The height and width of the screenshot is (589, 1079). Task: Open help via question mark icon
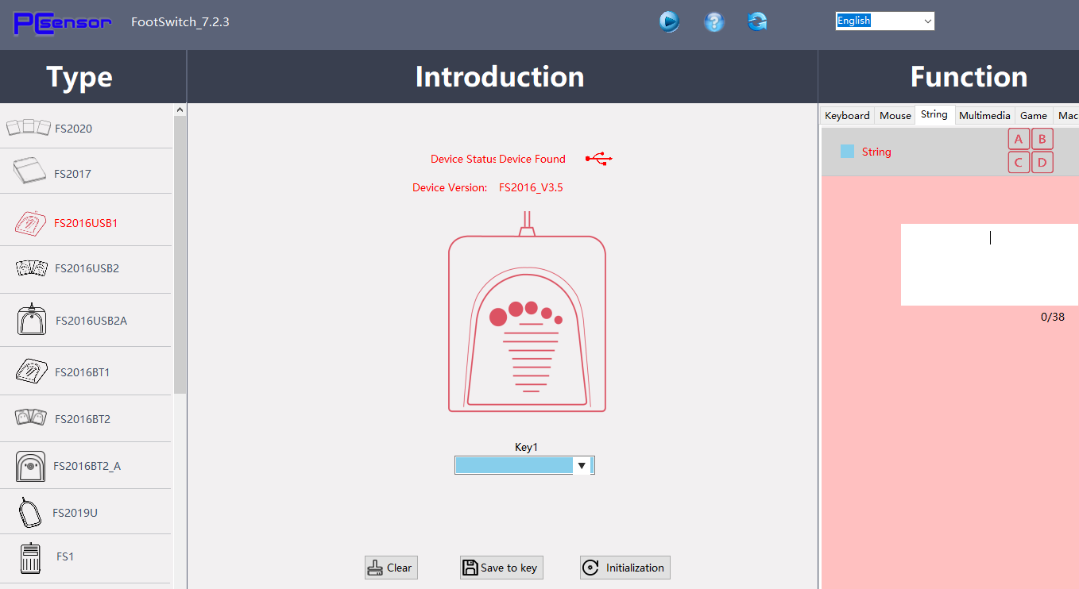[x=714, y=21]
